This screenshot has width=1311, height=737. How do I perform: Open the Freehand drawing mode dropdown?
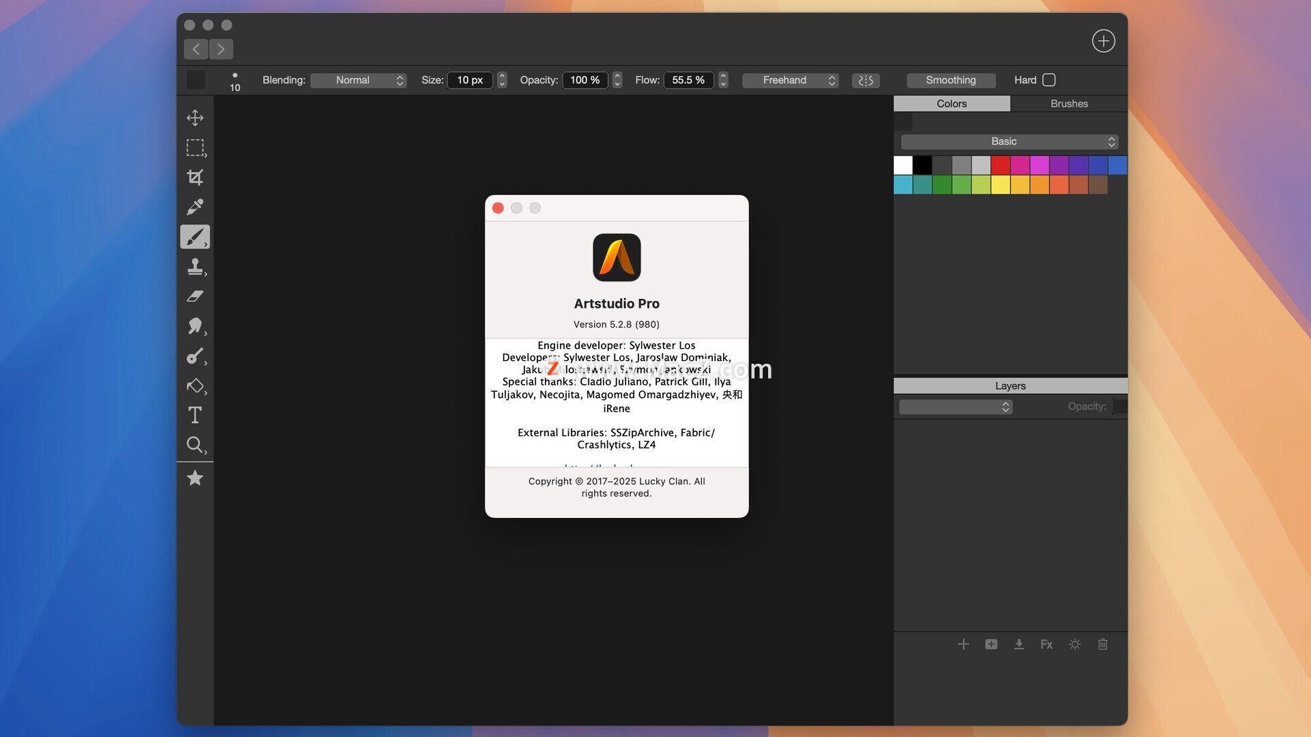pyautogui.click(x=791, y=81)
